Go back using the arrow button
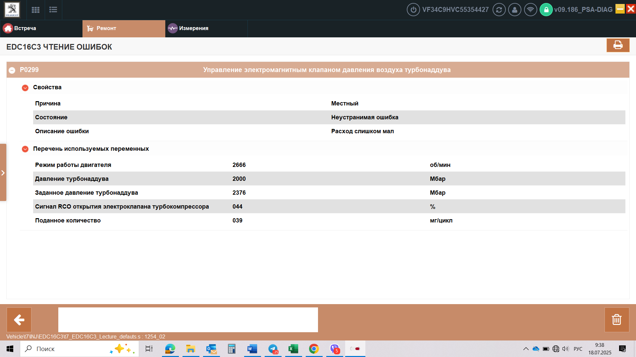This screenshot has height=357, width=636. point(19,320)
